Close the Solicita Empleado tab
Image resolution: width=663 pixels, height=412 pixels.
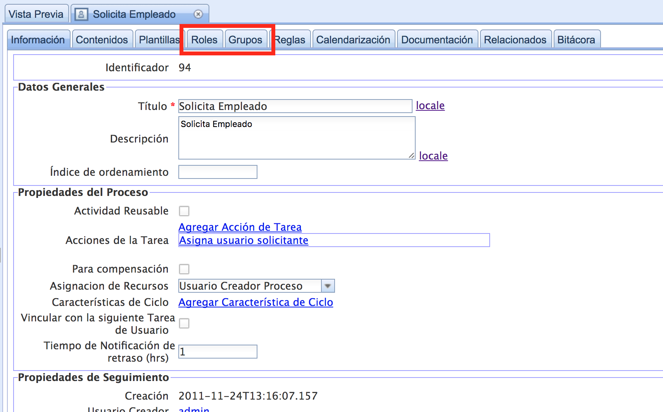click(198, 14)
